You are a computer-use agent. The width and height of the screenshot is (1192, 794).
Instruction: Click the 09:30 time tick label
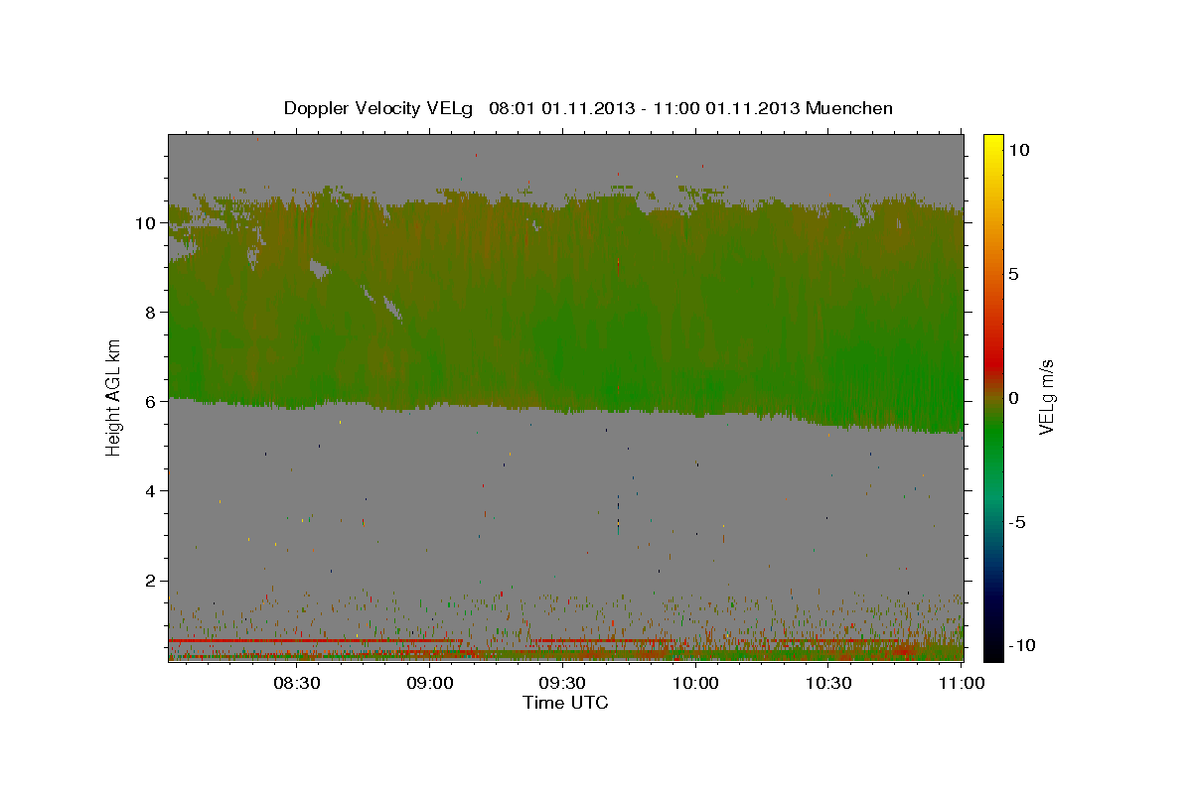click(563, 683)
